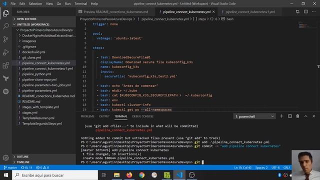Maximize the panel with the up chevron
The width and height of the screenshot is (320, 180).
click(x=305, y=116)
